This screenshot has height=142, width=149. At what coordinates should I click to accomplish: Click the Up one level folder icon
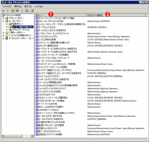pyautogui.click(x=13, y=11)
